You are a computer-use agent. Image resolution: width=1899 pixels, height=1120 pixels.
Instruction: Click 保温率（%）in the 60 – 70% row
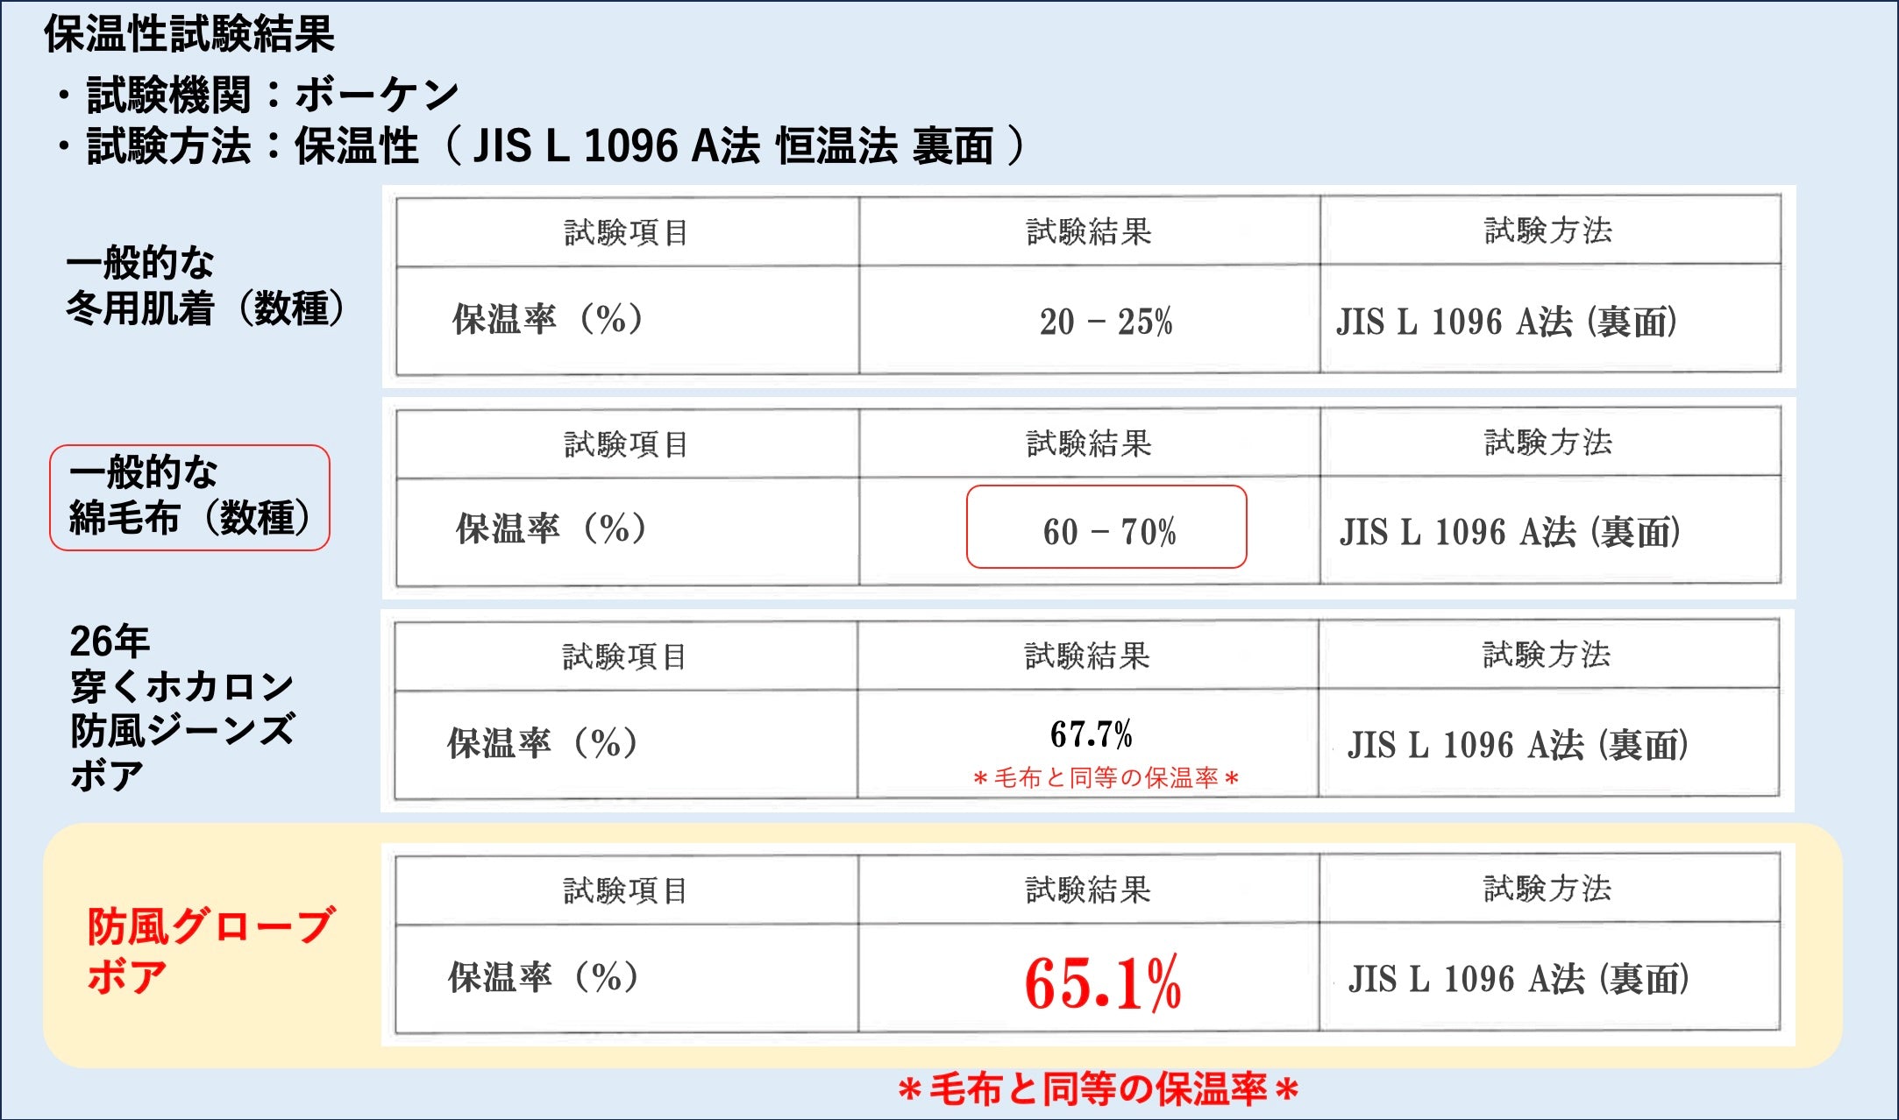552,528
